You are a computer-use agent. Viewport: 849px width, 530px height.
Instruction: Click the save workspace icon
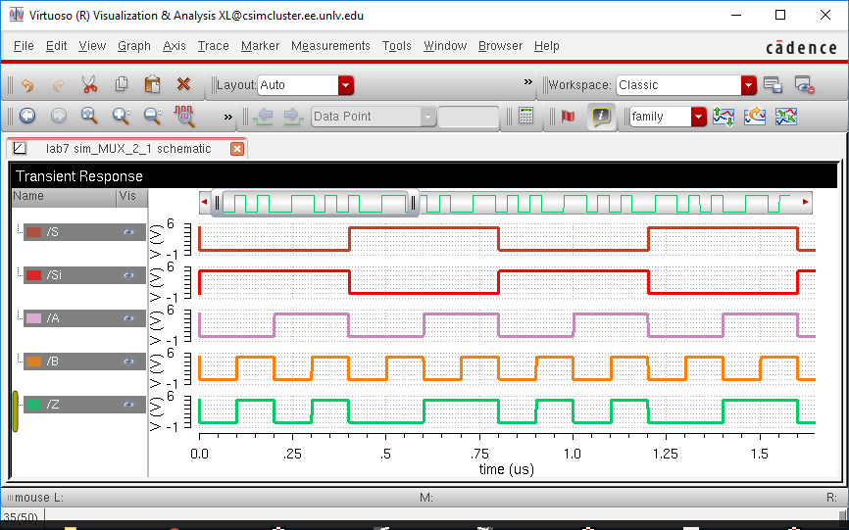tap(773, 85)
